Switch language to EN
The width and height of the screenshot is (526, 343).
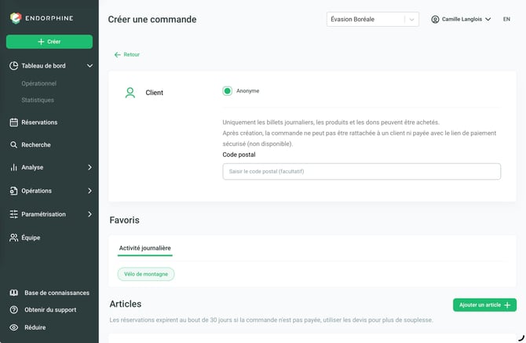tap(506, 20)
